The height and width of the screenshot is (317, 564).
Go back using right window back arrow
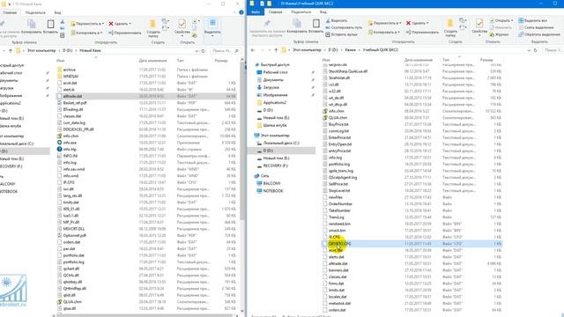tap(253, 50)
